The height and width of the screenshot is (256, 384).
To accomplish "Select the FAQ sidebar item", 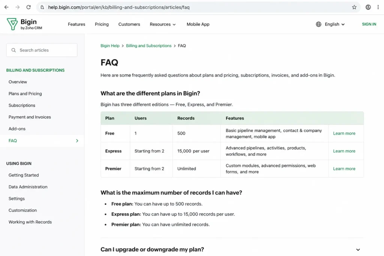I will [42, 141].
